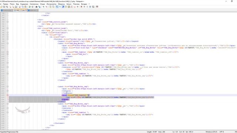This screenshot has width=237, height=133.
Task: Click the Open file toolbar icon
Action: tap(1, 7)
